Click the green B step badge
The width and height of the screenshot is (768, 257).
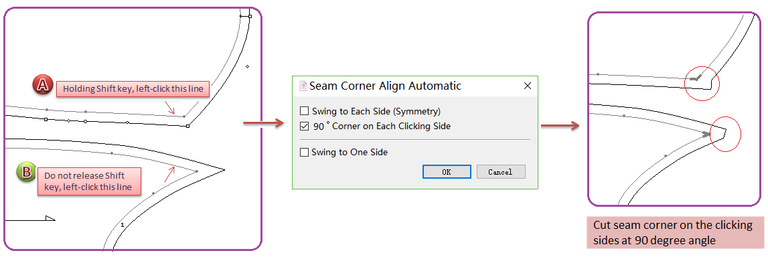pos(26,171)
